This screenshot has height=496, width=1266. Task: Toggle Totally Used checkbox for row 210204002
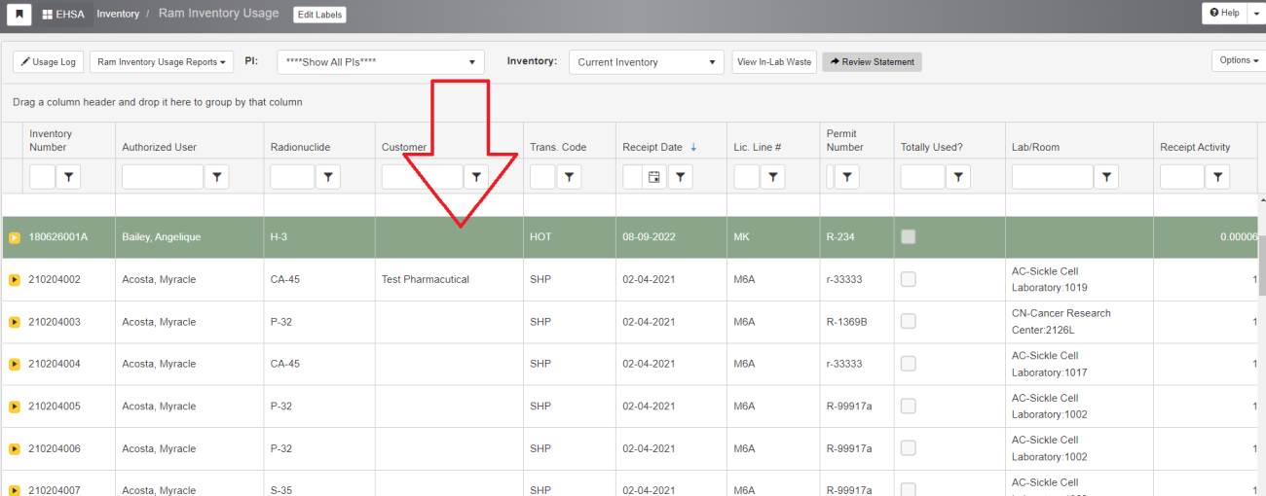[908, 279]
